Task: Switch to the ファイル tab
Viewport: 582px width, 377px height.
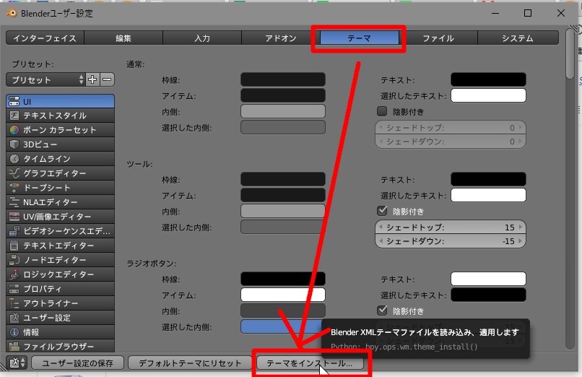Action: click(x=438, y=38)
